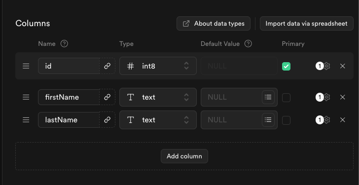The height and width of the screenshot is (185, 359).
Task: Open settings gear for lastName column
Action: point(326,120)
